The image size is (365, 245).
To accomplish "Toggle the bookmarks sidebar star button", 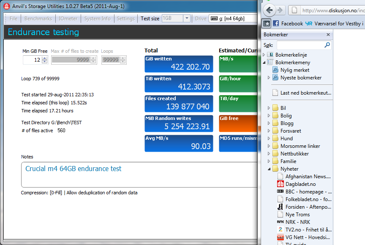I will 266,23.
